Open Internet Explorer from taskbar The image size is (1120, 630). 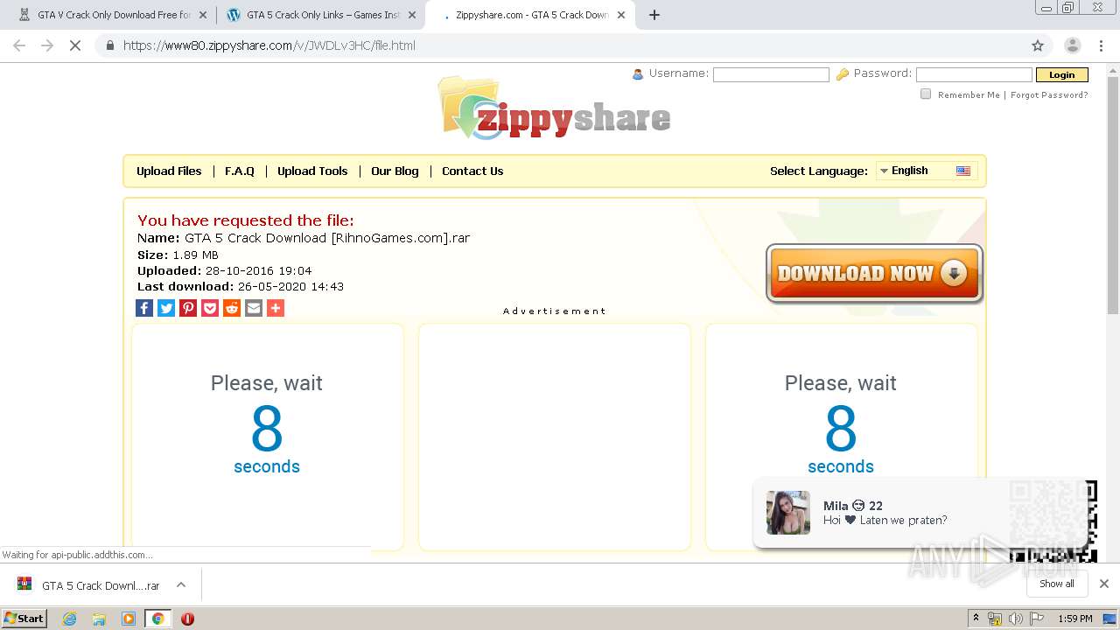click(x=70, y=619)
